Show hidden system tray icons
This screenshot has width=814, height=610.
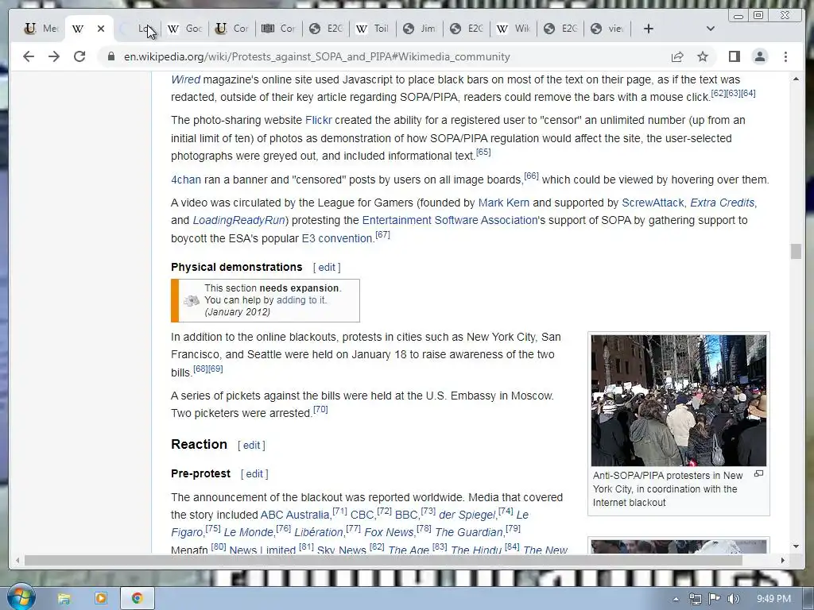[676, 599]
